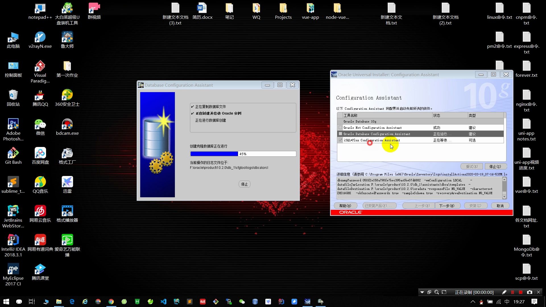The image size is (546, 307).
Task: Click 停止 button in Database Configuration Assistant
Action: (244, 184)
